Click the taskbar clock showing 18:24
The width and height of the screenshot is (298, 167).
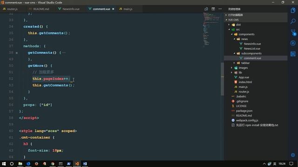(x=282, y=164)
